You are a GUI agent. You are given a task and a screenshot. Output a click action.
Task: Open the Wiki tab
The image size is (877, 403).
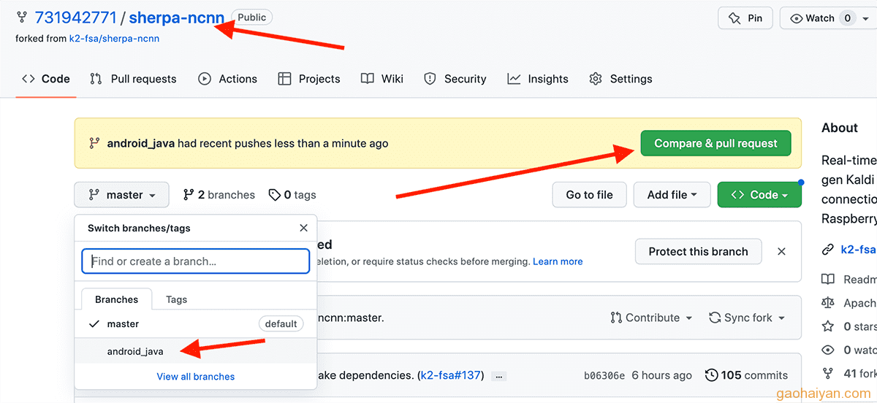(382, 79)
